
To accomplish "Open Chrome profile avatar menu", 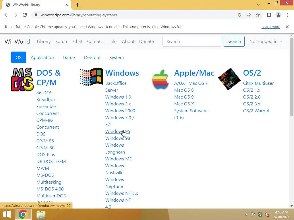I will (x=278, y=15).
